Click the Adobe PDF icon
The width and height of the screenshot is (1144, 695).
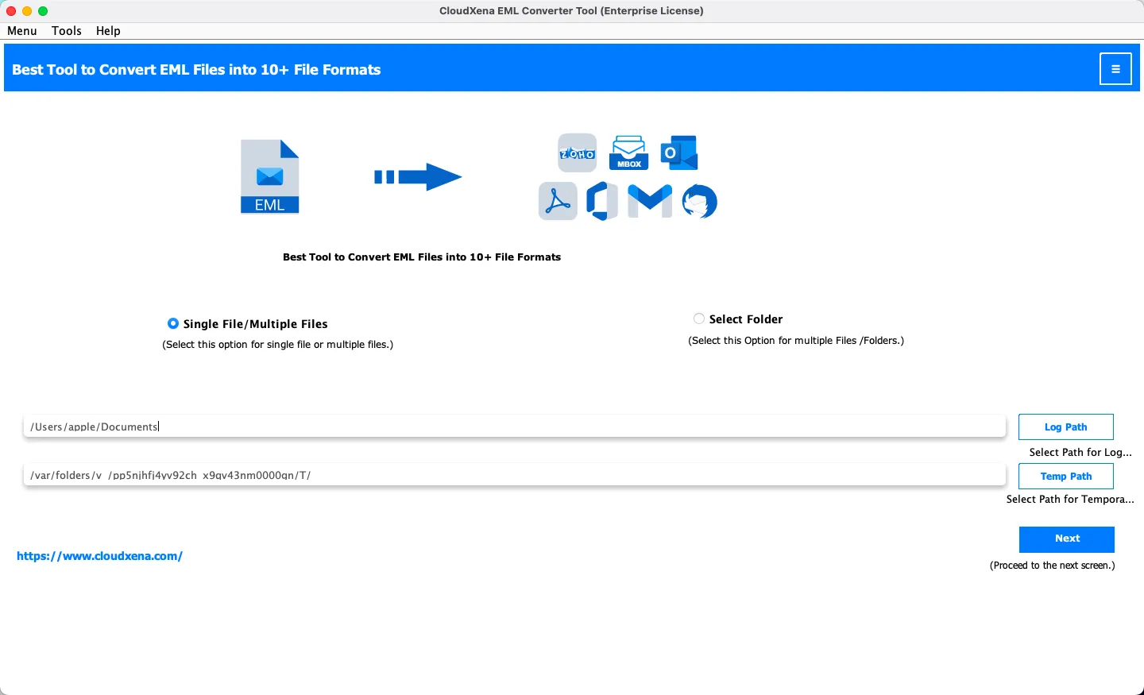558,201
